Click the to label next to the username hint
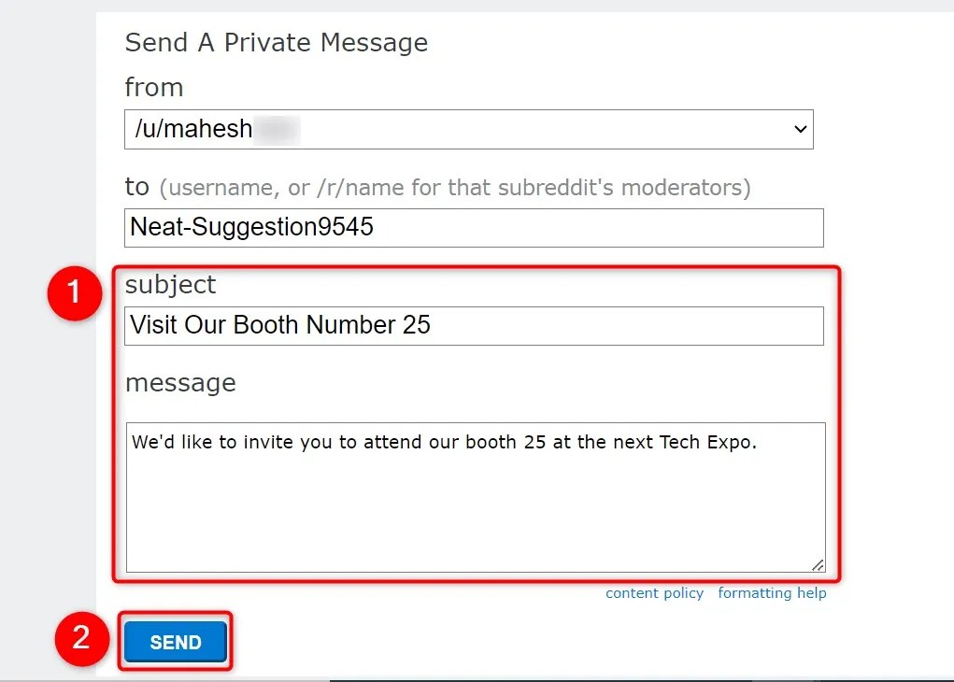 pyautogui.click(x=136, y=187)
